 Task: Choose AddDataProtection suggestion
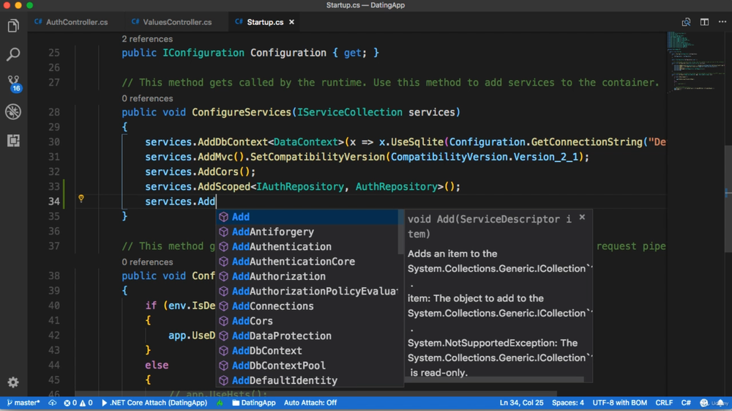[x=307, y=336]
